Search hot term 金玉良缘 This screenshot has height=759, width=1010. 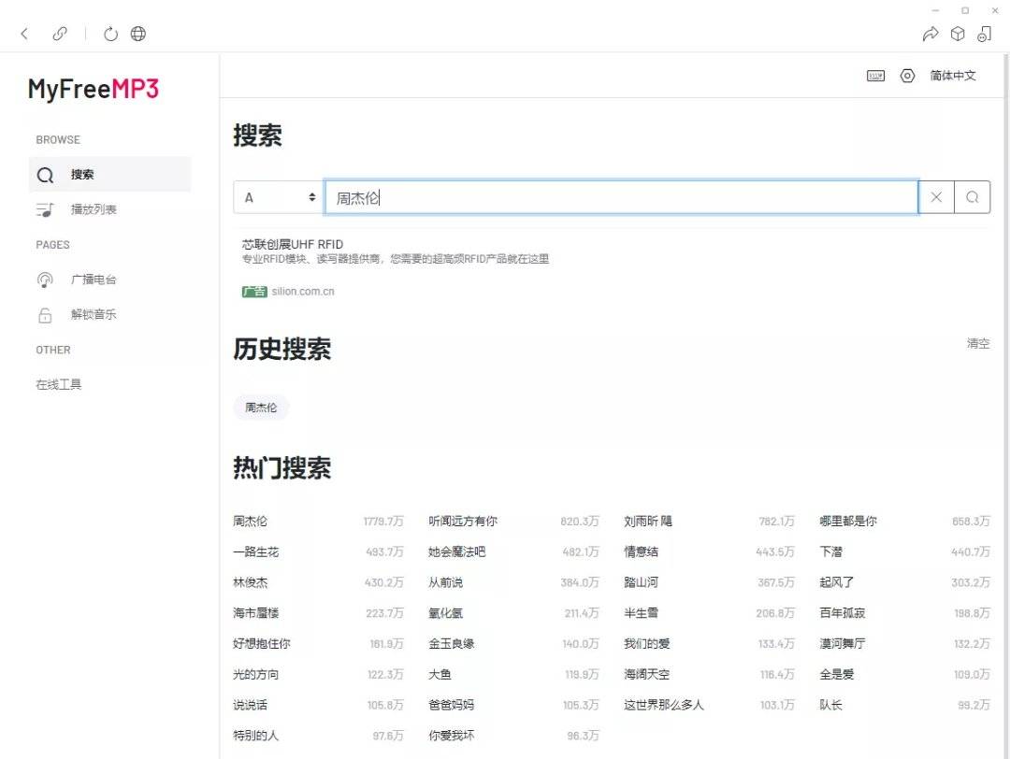pos(452,644)
